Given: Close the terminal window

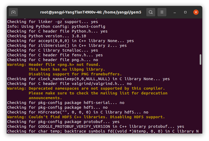Looking at the screenshot, I should point(196,12).
